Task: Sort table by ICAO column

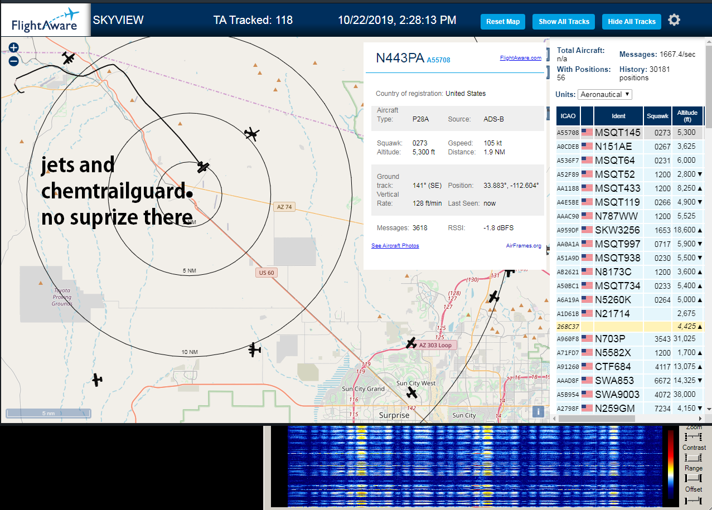Action: click(x=568, y=116)
